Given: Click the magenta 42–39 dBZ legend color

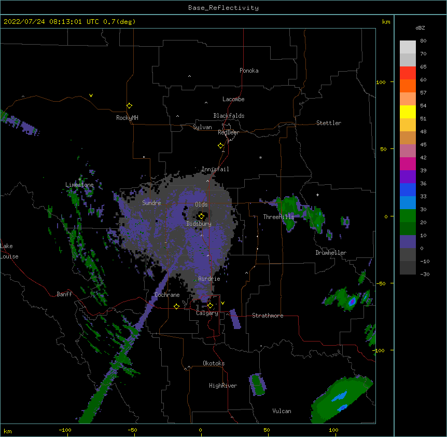Looking at the screenshot, I should pyautogui.click(x=408, y=163).
